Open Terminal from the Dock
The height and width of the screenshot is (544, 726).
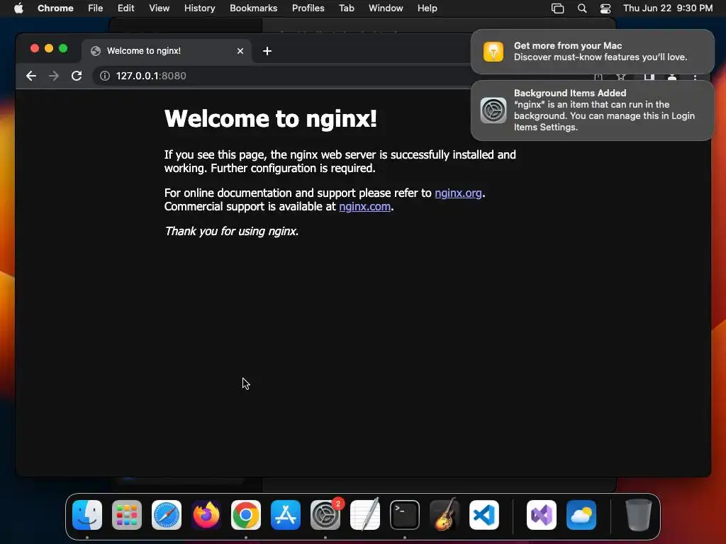point(405,515)
